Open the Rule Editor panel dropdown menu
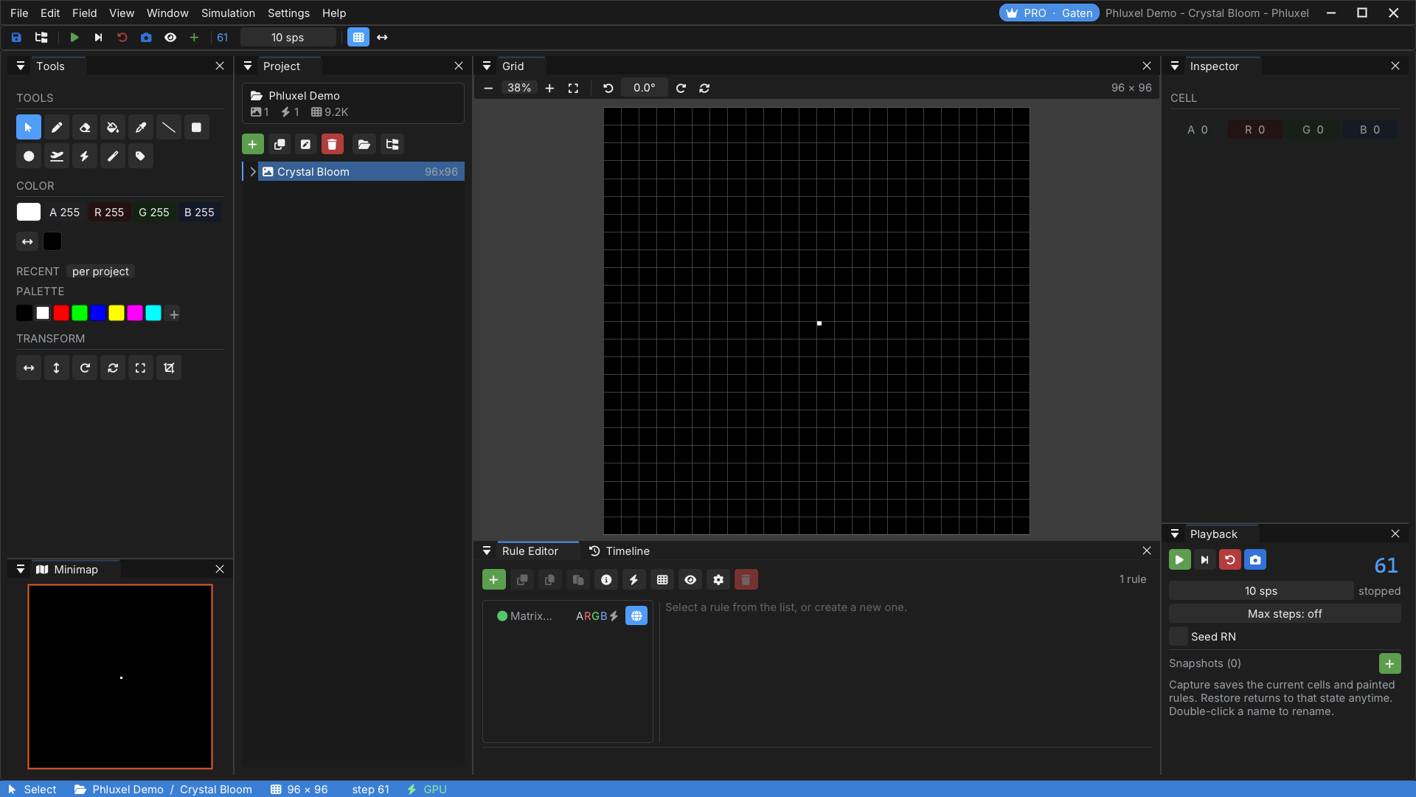 point(487,551)
